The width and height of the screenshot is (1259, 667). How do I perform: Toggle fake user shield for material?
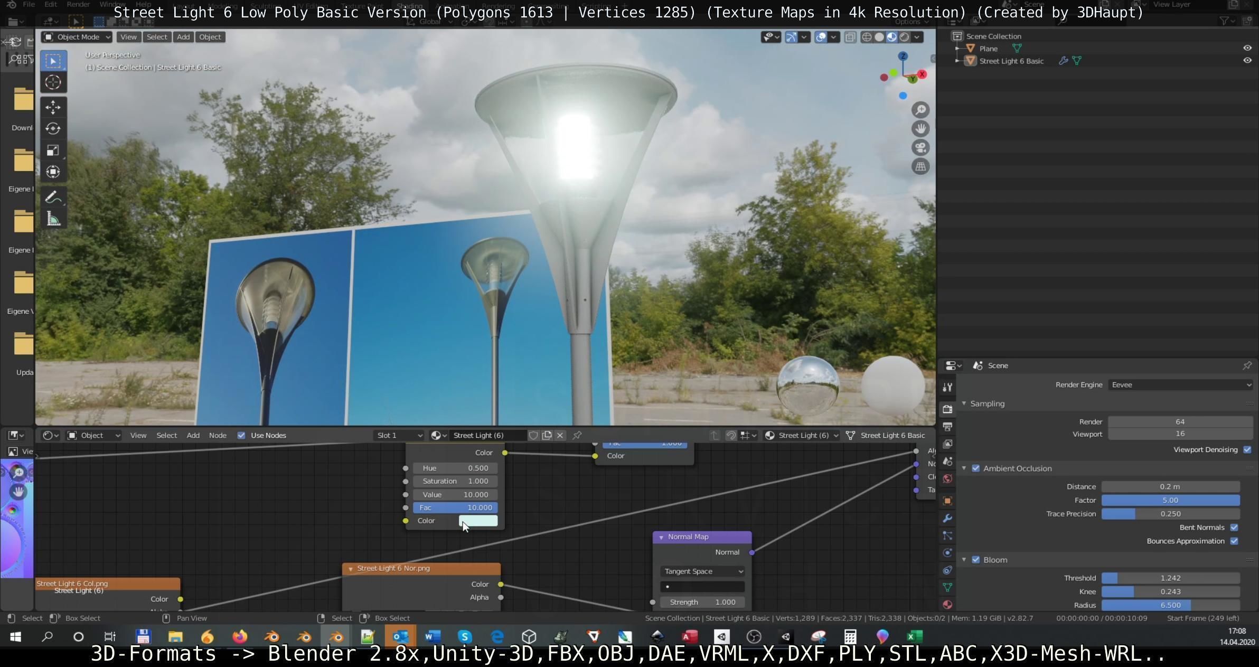click(533, 435)
